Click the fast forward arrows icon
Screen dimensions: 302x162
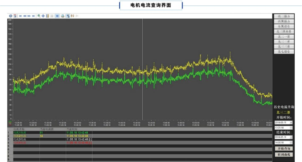click(x=29, y=16)
